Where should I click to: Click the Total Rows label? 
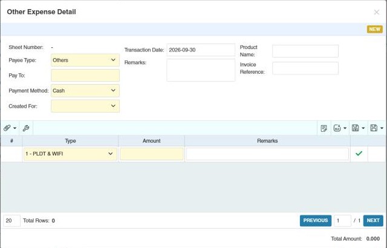[36, 221]
